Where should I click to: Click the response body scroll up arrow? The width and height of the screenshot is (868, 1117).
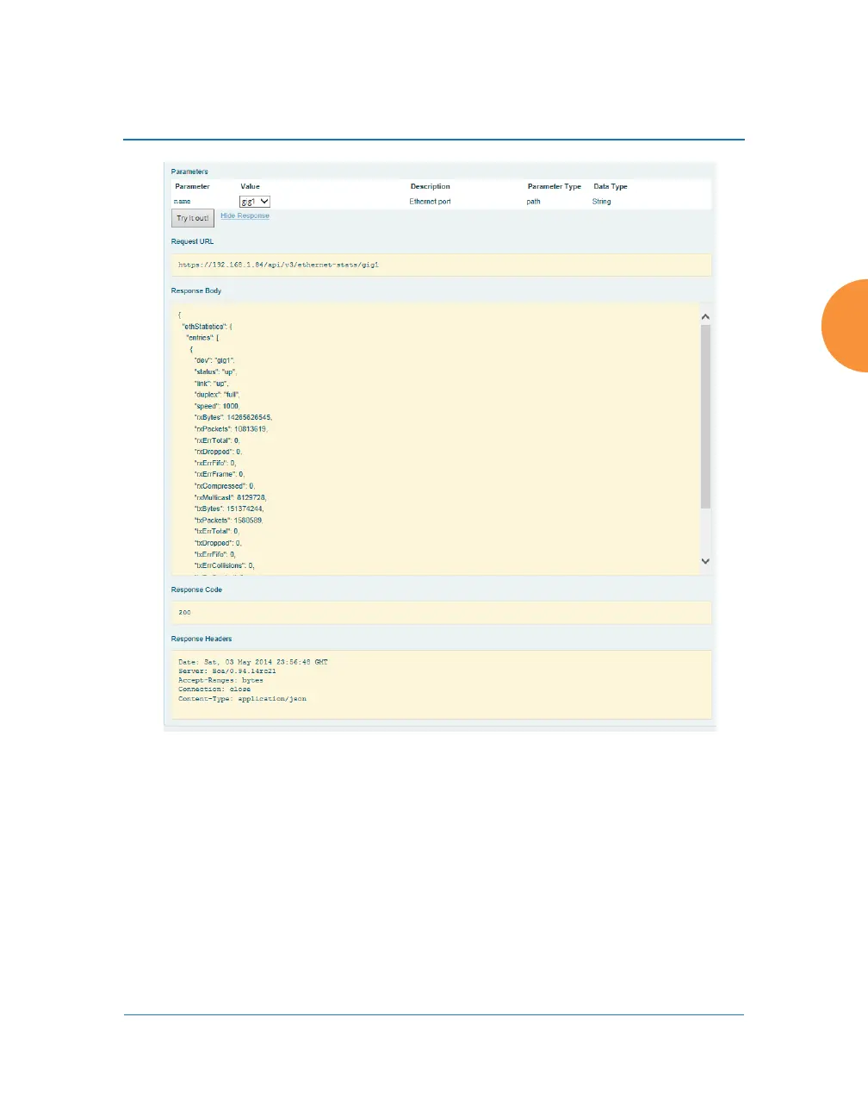[x=705, y=317]
